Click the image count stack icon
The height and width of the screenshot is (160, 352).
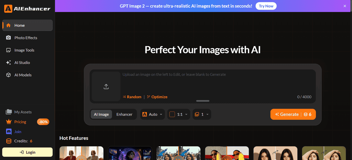coord(197,114)
